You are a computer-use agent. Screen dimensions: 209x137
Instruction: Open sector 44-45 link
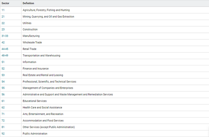(x=5, y=49)
